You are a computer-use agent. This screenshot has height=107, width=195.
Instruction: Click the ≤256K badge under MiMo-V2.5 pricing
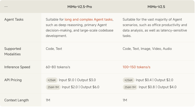(x=129, y=80)
